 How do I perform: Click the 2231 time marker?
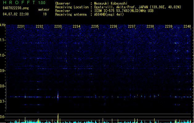point(21,26)
